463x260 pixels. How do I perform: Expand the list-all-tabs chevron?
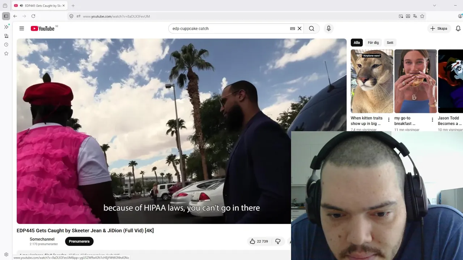coord(434,5)
